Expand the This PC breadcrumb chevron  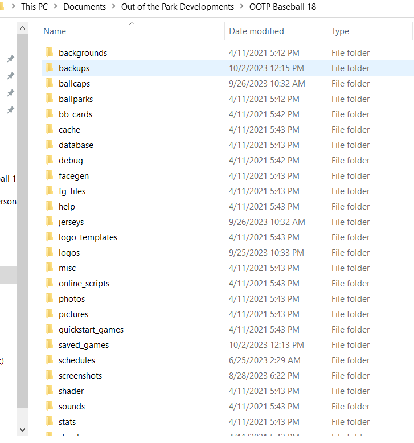[x=56, y=6]
